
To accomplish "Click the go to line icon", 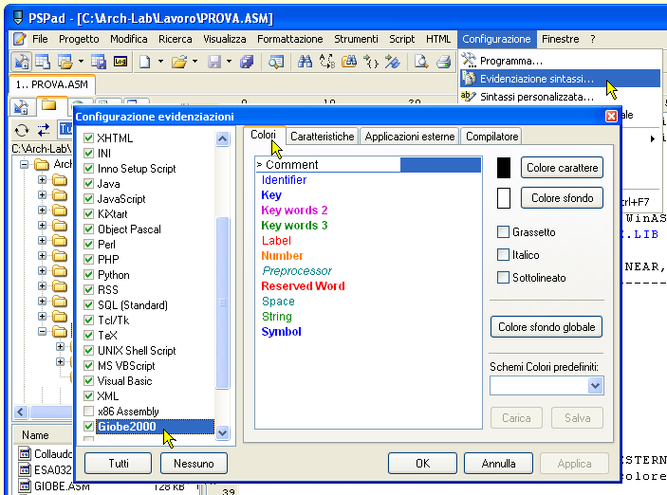I will pos(392,62).
